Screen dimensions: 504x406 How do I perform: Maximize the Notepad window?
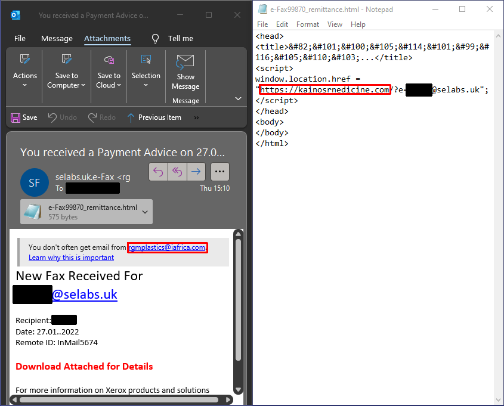462,10
